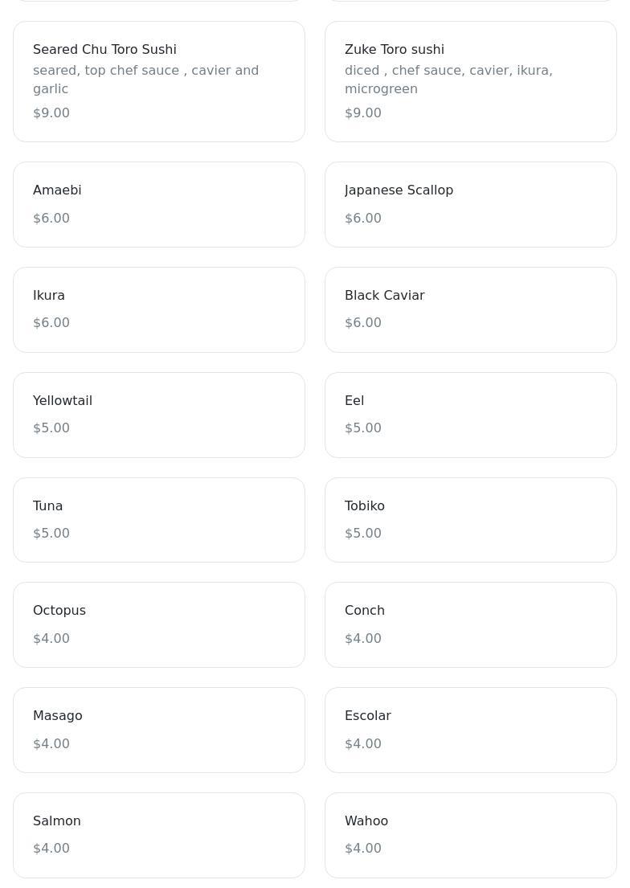
Task: Choose the Salmon sushi card
Action: tap(158, 835)
